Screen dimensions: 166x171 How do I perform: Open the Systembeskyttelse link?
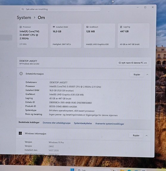pos(83,123)
